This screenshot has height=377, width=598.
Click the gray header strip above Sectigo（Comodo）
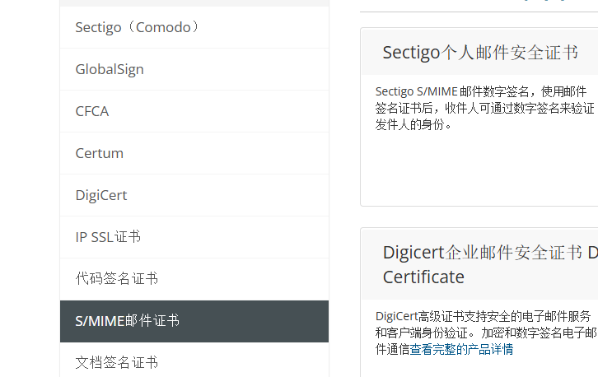coord(194,3)
